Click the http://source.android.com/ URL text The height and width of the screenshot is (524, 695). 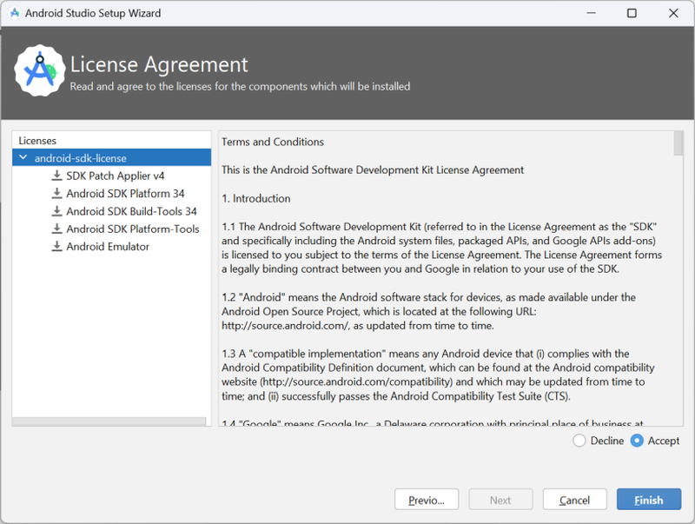(286, 325)
